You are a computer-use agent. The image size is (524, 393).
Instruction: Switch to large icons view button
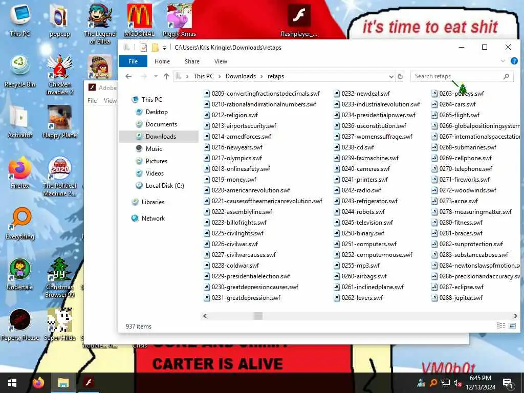pyautogui.click(x=512, y=326)
